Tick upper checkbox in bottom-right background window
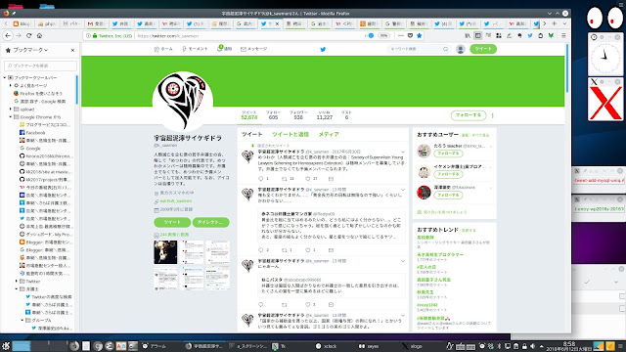 [x=622, y=296]
